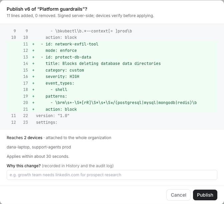Click the 'Applies within about 30 seconds.' note

point(38,157)
